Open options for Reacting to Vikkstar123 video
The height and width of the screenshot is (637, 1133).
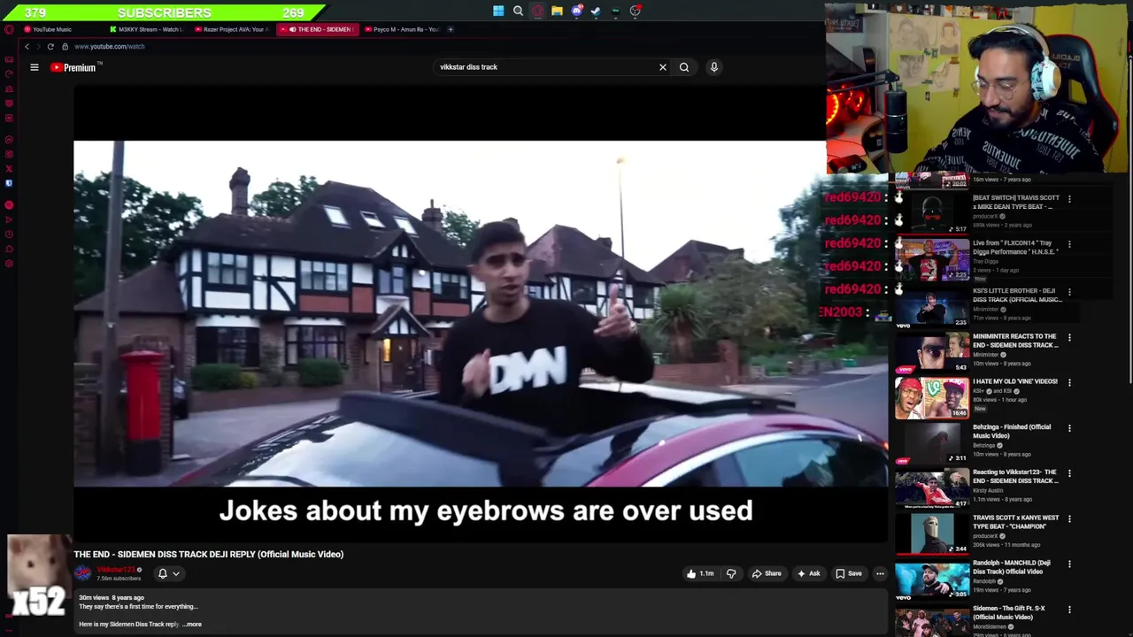point(1069,473)
